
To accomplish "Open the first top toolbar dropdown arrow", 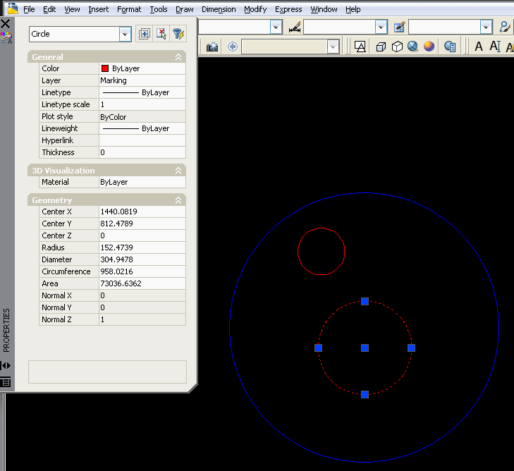I will [276, 27].
